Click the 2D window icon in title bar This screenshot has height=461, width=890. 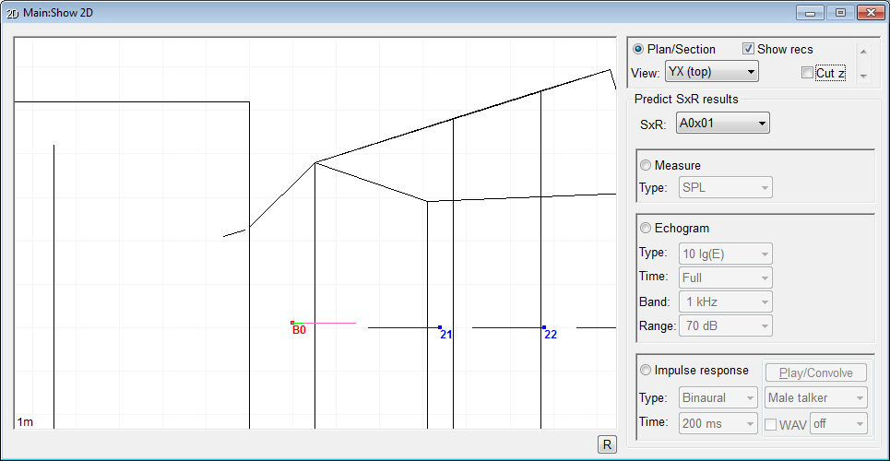[13, 13]
